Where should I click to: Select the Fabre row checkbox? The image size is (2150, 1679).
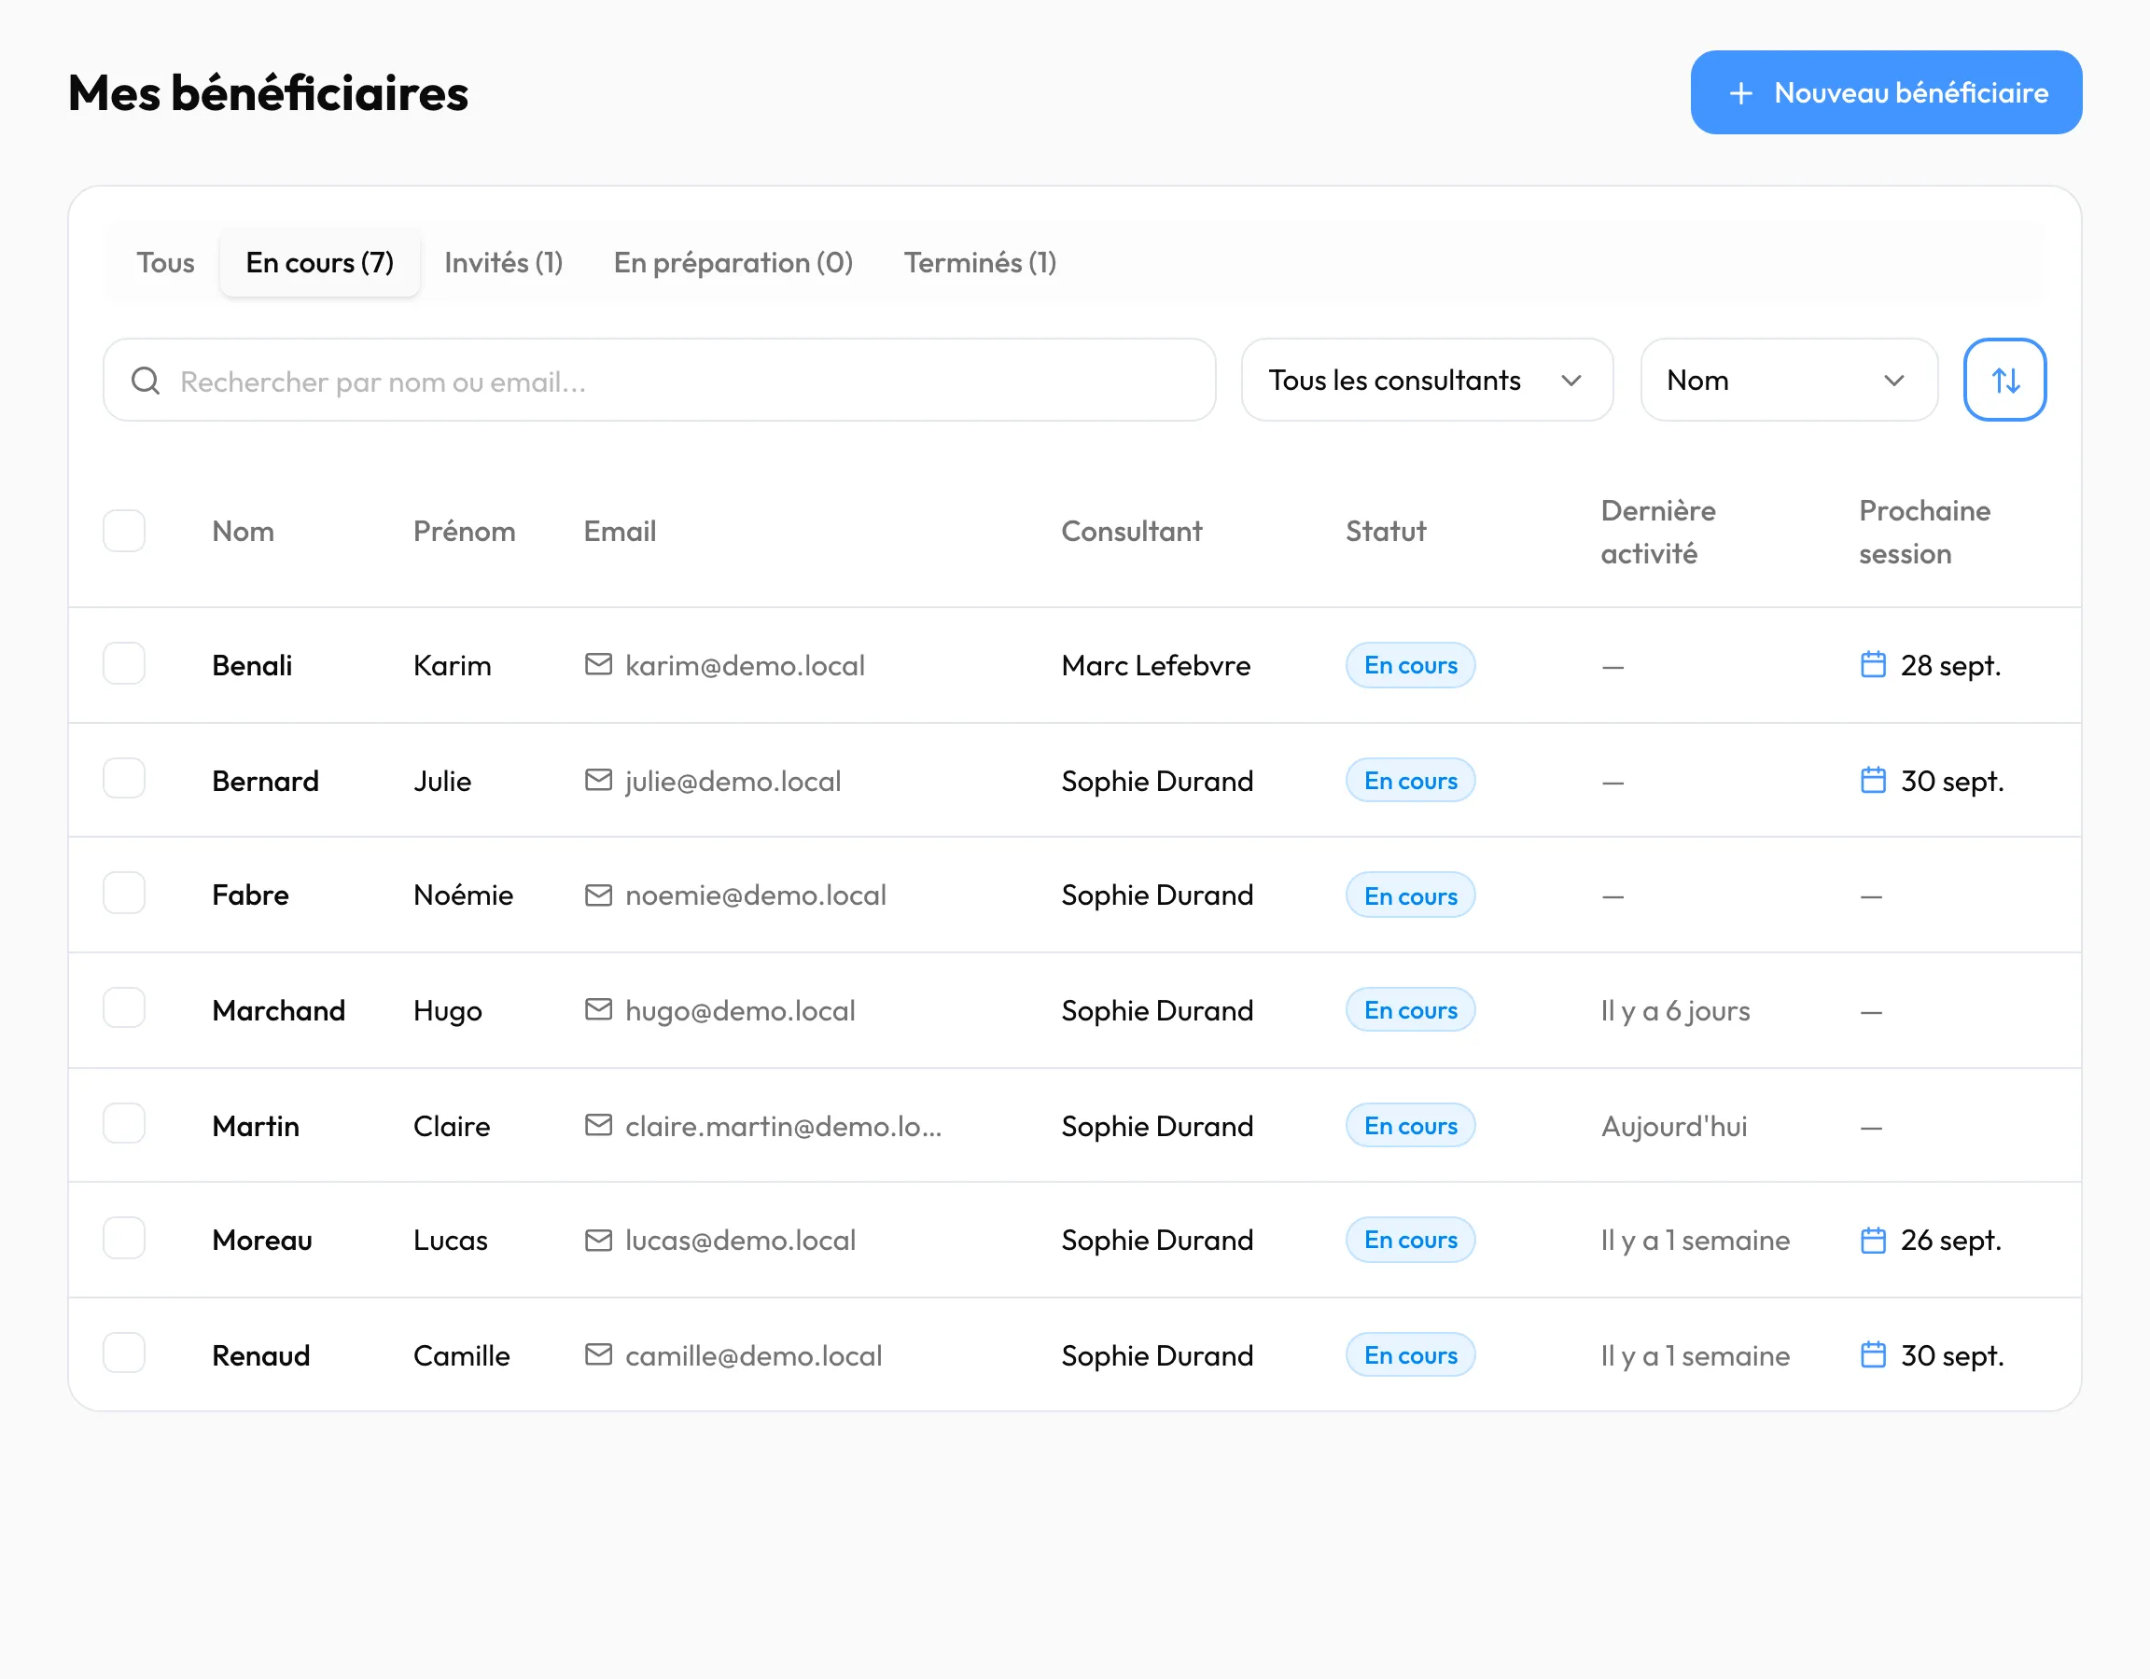tap(124, 893)
